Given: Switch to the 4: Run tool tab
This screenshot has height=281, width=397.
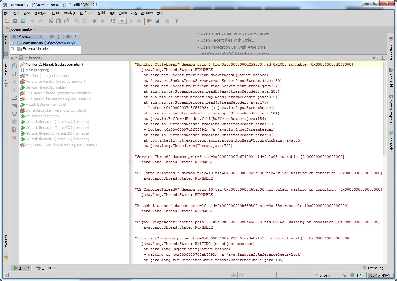Looking at the screenshot, I should [x=21, y=268].
